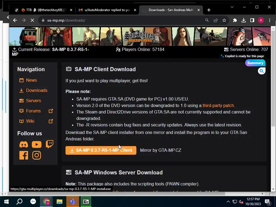Image resolution: width=276 pixels, height=207 pixels.
Task: Close the Downloads - San Andreas tab
Action: (199, 10)
